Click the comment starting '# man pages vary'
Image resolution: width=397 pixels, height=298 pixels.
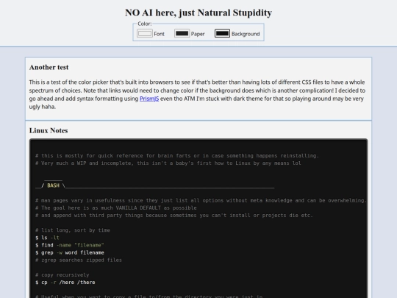click(201, 200)
